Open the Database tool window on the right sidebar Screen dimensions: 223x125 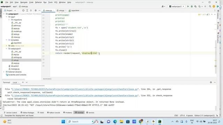[218, 15]
